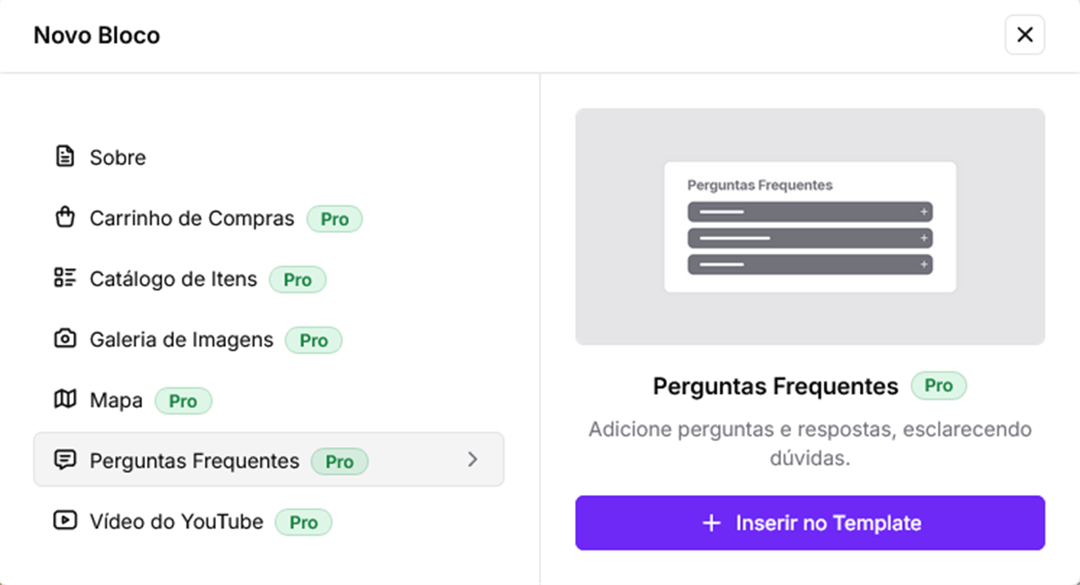Select the Catálogo de Itens block

point(173,279)
